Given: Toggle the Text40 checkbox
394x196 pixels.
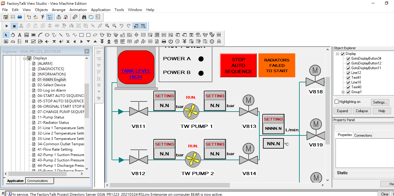Looking at the screenshot, I should pos(348,87).
